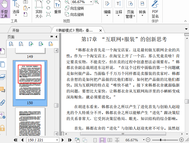
Task: Open the Pages thumbnail sidebar panel
Action: tap(3, 64)
